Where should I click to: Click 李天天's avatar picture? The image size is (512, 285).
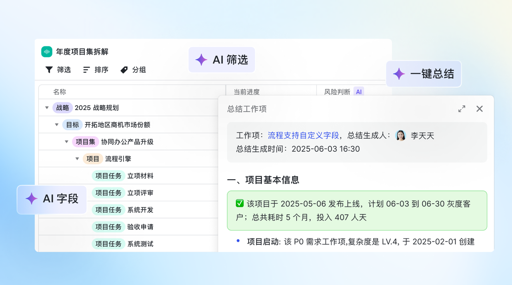(400, 136)
